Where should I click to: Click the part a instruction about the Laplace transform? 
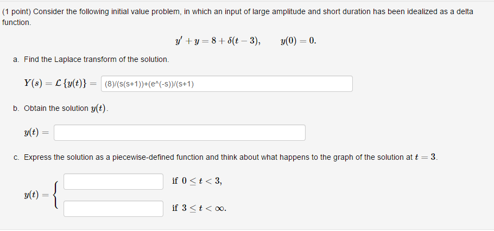tap(91, 59)
